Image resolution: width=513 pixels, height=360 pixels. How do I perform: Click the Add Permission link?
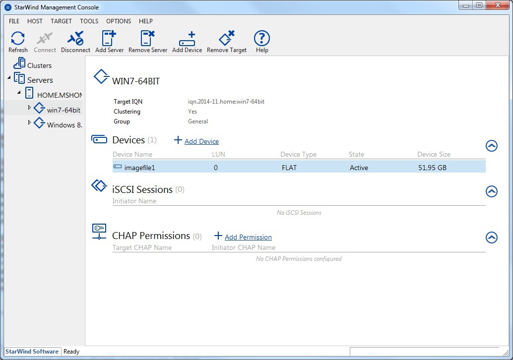point(248,237)
